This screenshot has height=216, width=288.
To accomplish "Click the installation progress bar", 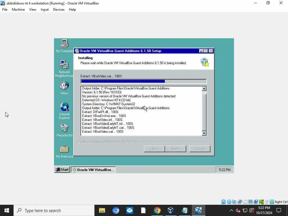I will point(144,81).
